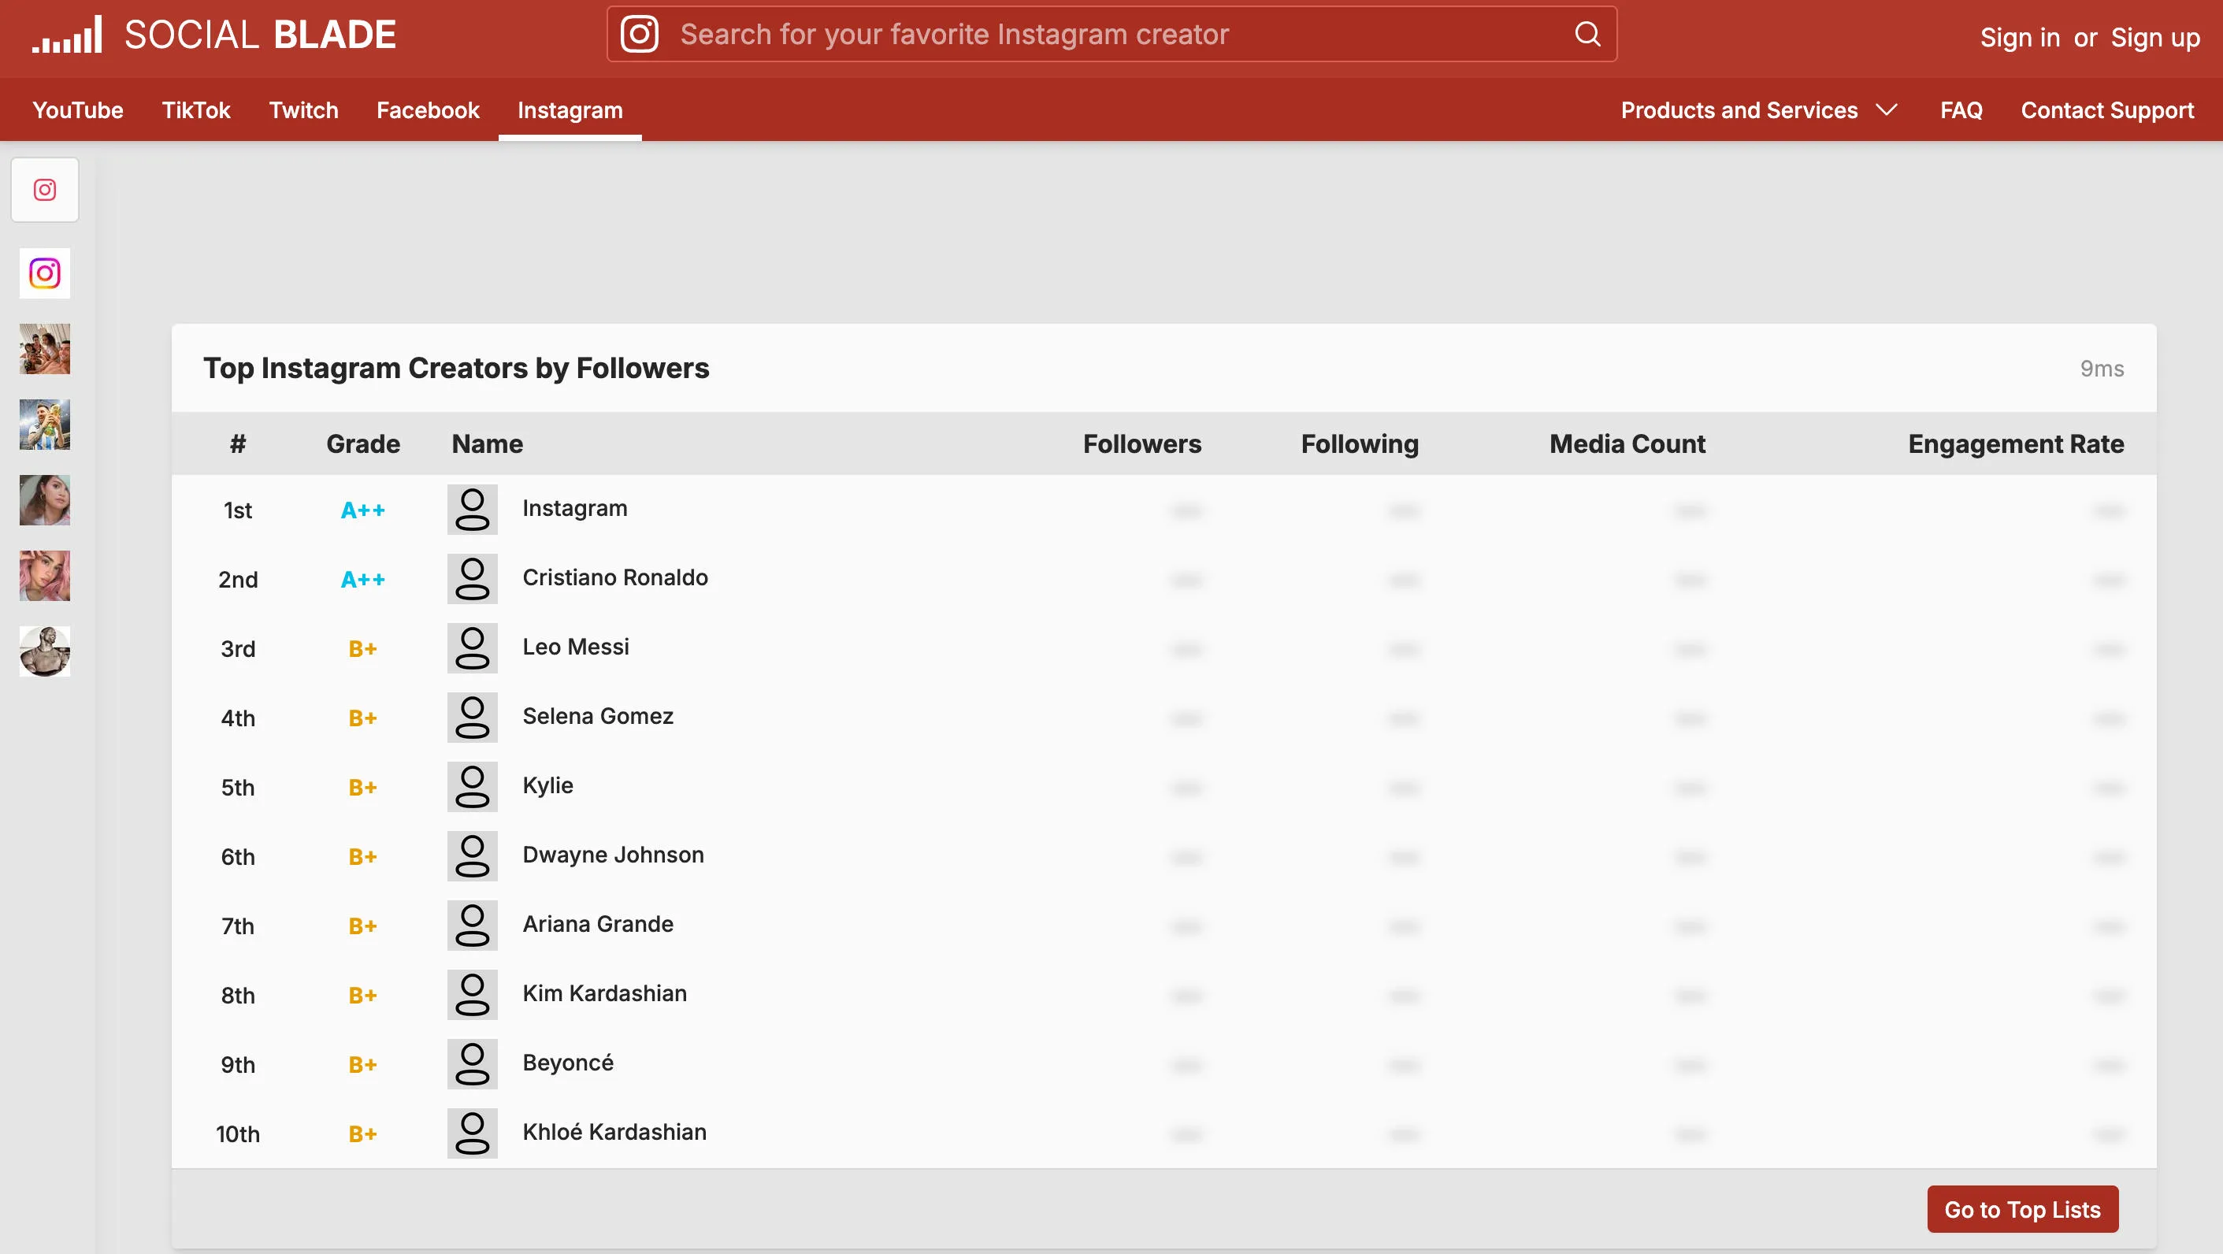
Task: Open the Contact Support link
Action: [2106, 110]
